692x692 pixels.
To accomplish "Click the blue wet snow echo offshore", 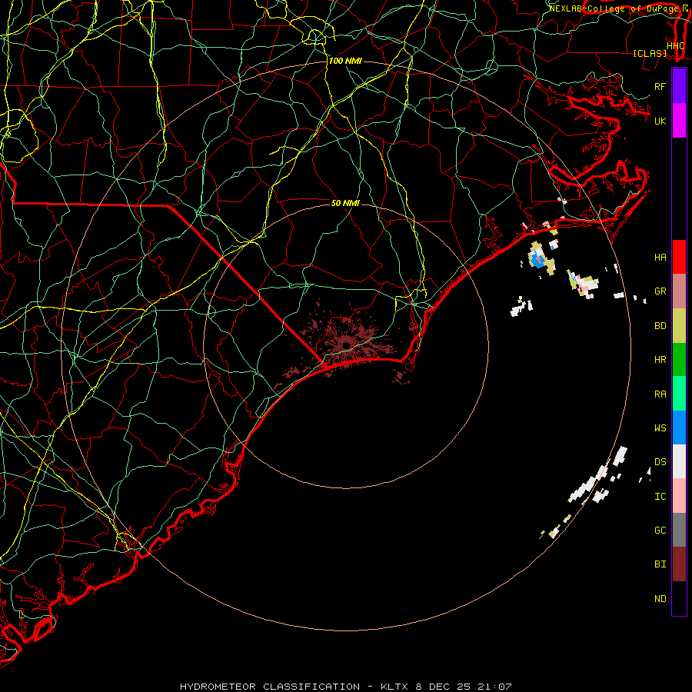I will 537,259.
